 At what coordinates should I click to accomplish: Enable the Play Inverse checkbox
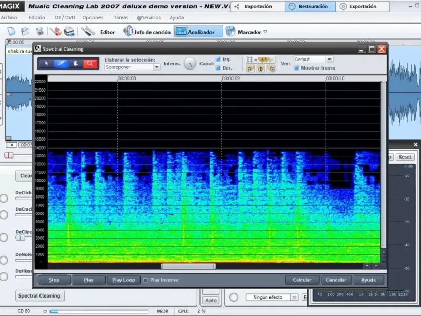pyautogui.click(x=146, y=280)
